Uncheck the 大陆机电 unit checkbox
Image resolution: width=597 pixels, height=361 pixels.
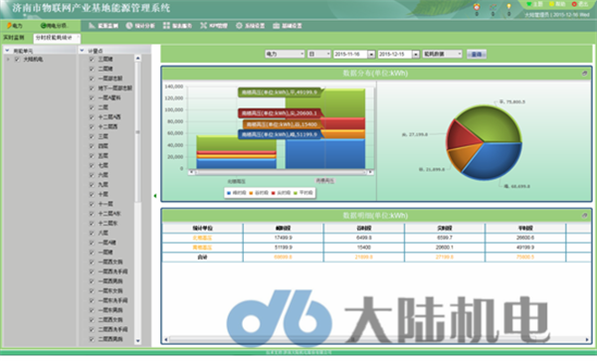(x=17, y=60)
